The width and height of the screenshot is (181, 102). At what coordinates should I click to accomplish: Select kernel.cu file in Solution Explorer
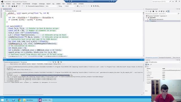tap(154, 21)
